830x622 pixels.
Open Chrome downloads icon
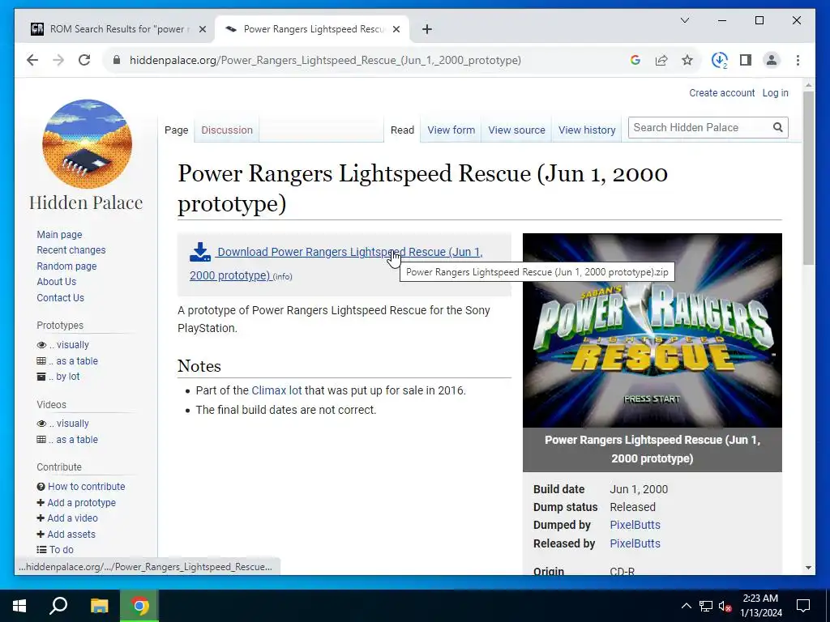pos(720,60)
